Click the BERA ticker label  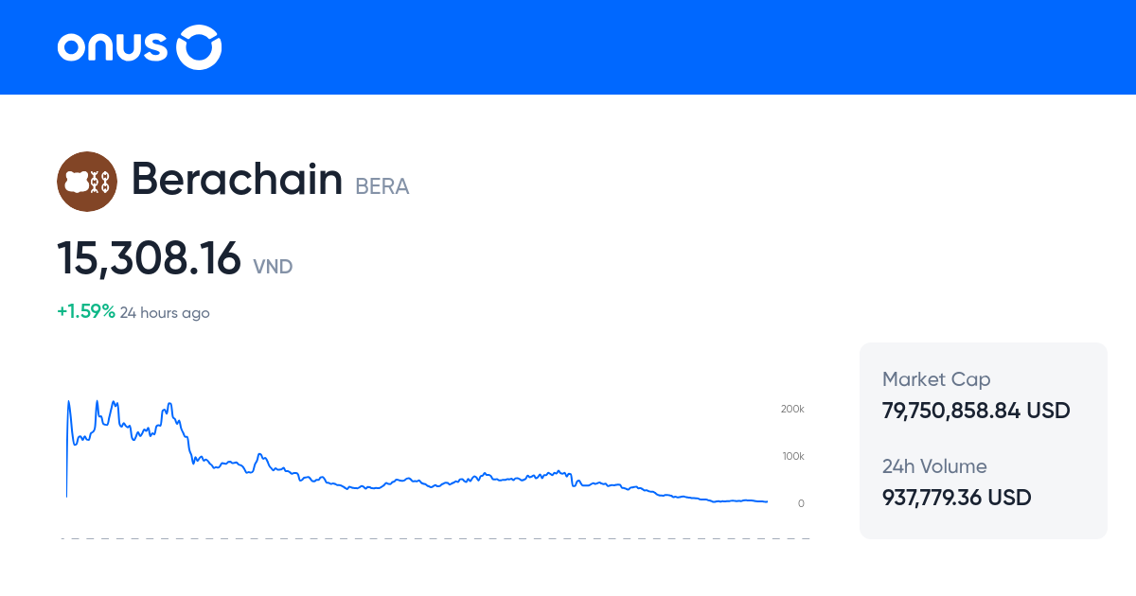pos(382,187)
